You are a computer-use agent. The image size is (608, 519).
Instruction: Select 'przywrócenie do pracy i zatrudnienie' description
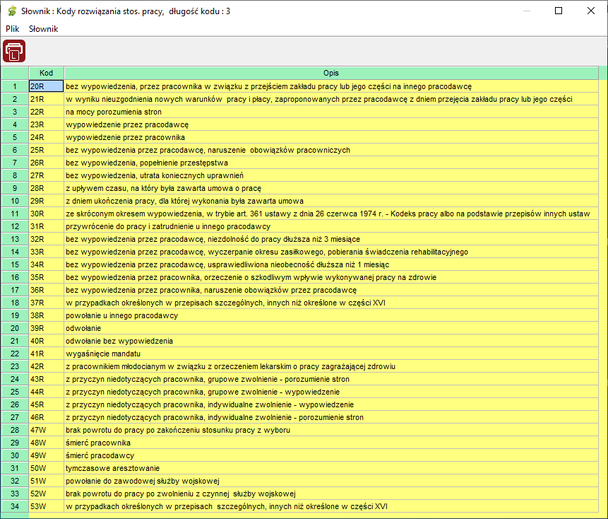(331, 226)
